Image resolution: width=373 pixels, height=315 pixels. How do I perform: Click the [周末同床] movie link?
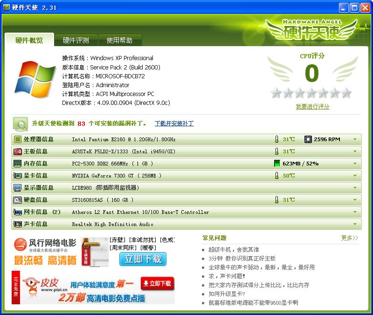[124, 248]
